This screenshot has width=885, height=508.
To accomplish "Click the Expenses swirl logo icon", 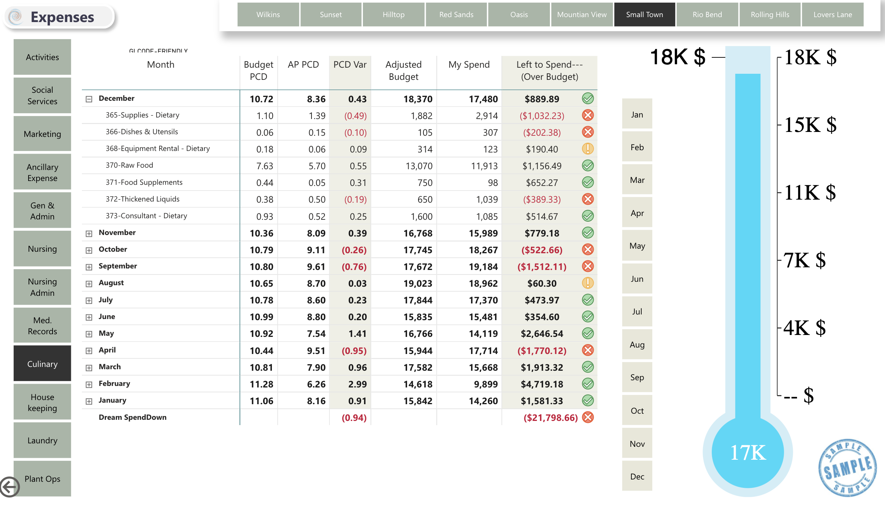I will click(x=16, y=17).
